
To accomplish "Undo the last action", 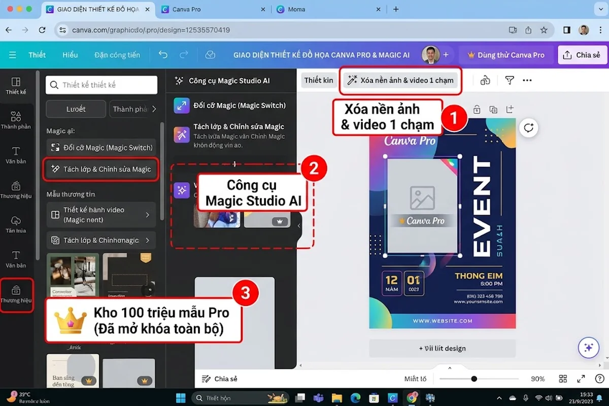I will point(163,55).
